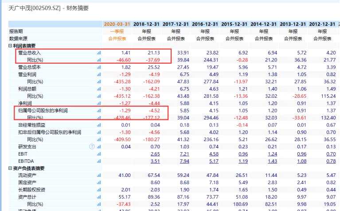Screen dimensions: 340x211
Task: Click 营业总成本 value 25.52
Action: [x=154, y=67]
